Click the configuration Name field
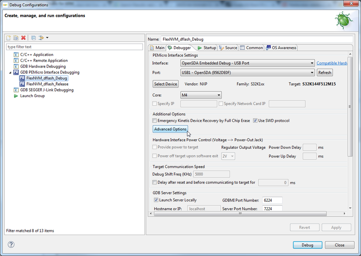 [257, 39]
